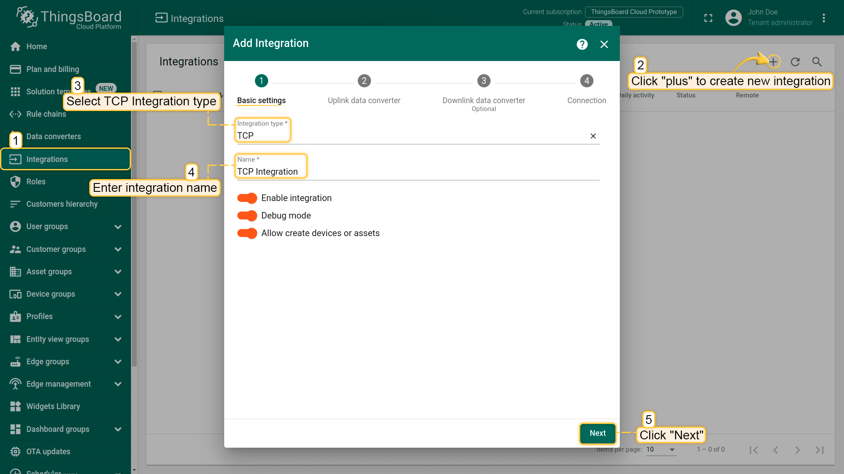This screenshot has height=474, width=844.
Task: Refresh the integrations list
Action: [795, 62]
